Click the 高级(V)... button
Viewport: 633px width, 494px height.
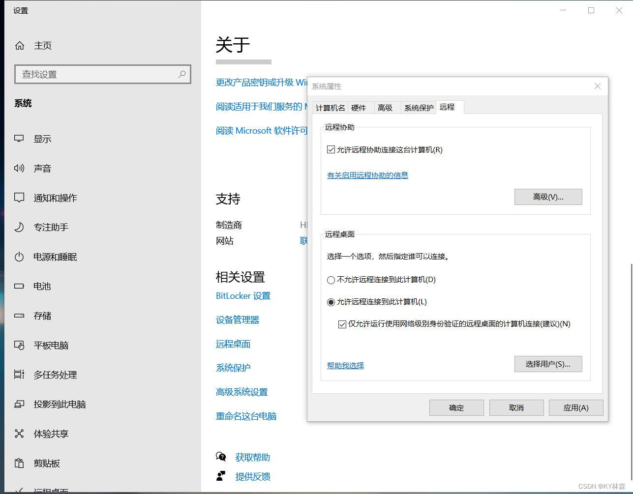pyautogui.click(x=548, y=197)
